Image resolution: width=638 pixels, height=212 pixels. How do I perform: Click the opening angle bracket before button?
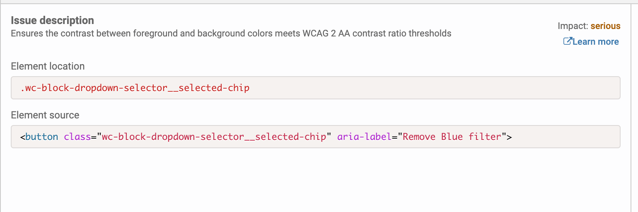23,137
